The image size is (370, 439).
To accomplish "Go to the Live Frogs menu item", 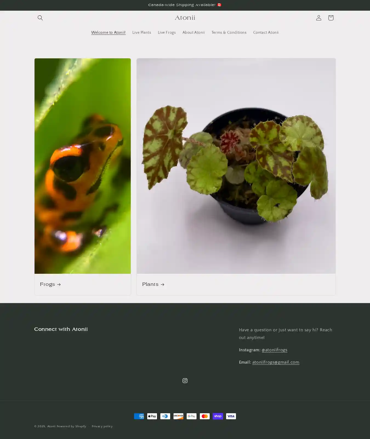I will 167,33.
